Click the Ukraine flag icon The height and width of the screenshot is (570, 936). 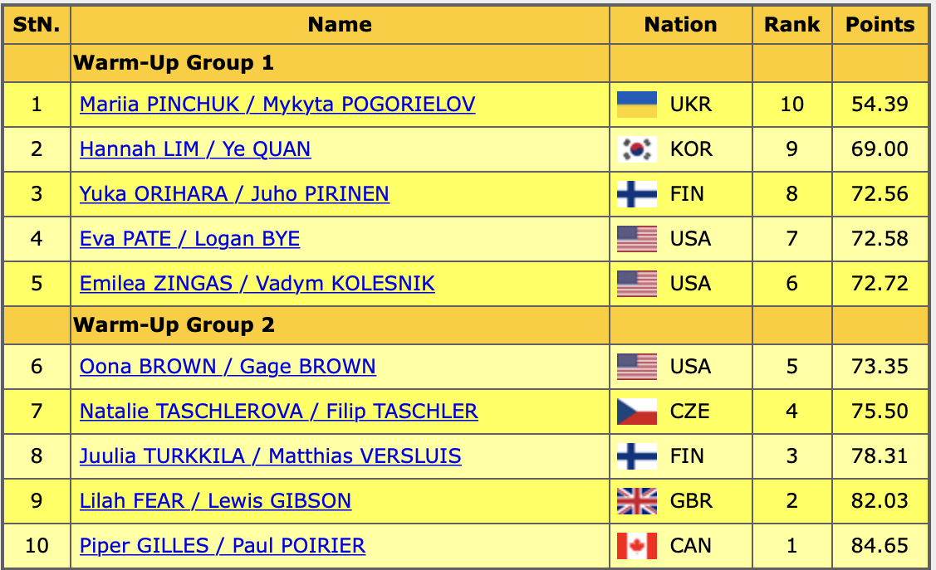[x=637, y=105]
